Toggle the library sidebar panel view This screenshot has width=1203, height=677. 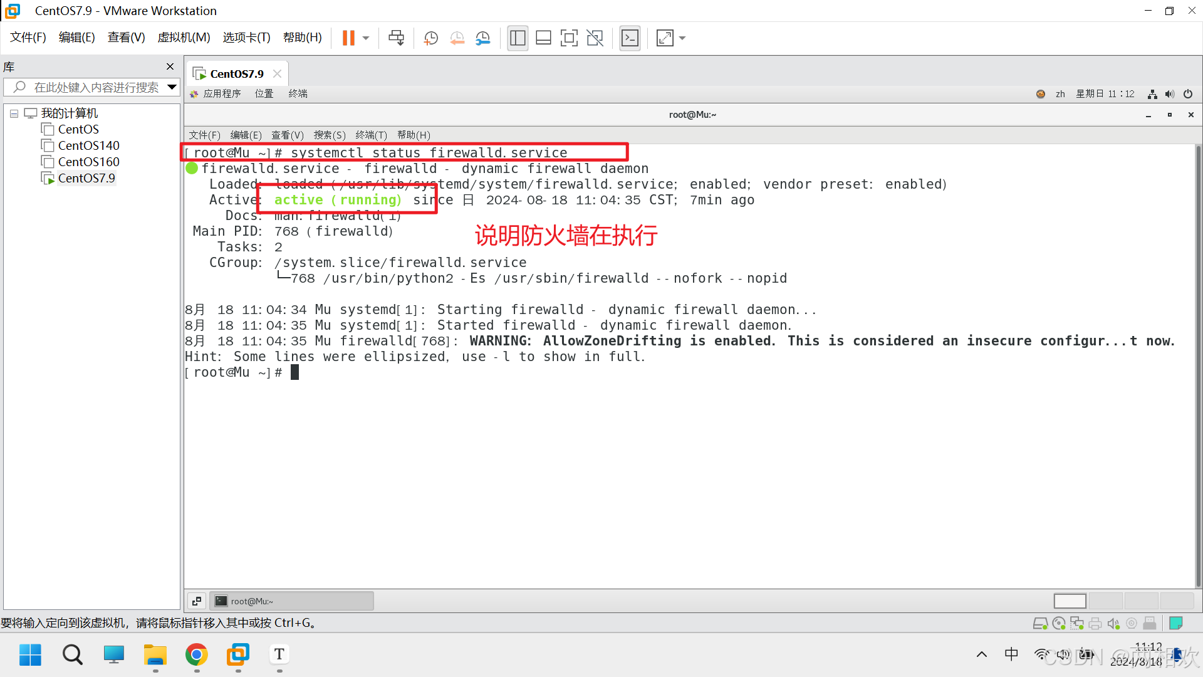pyautogui.click(x=518, y=38)
